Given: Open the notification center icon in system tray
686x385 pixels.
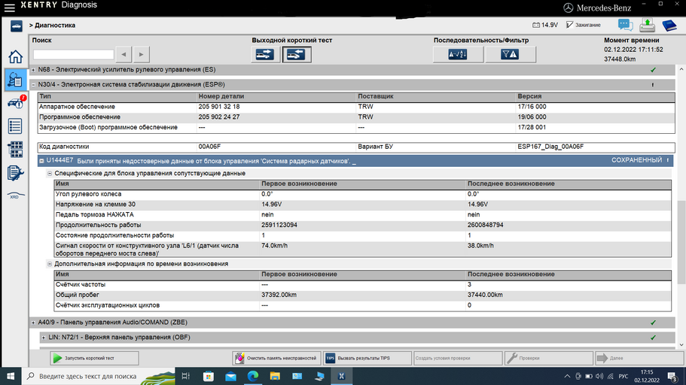Looking at the screenshot, I should click(x=672, y=376).
